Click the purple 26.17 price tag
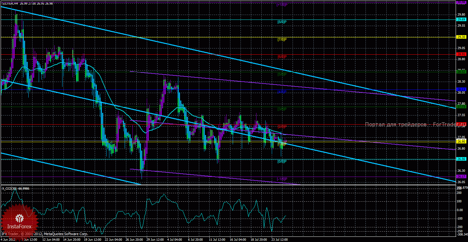The height and width of the screenshot is (242, 468). (461, 176)
